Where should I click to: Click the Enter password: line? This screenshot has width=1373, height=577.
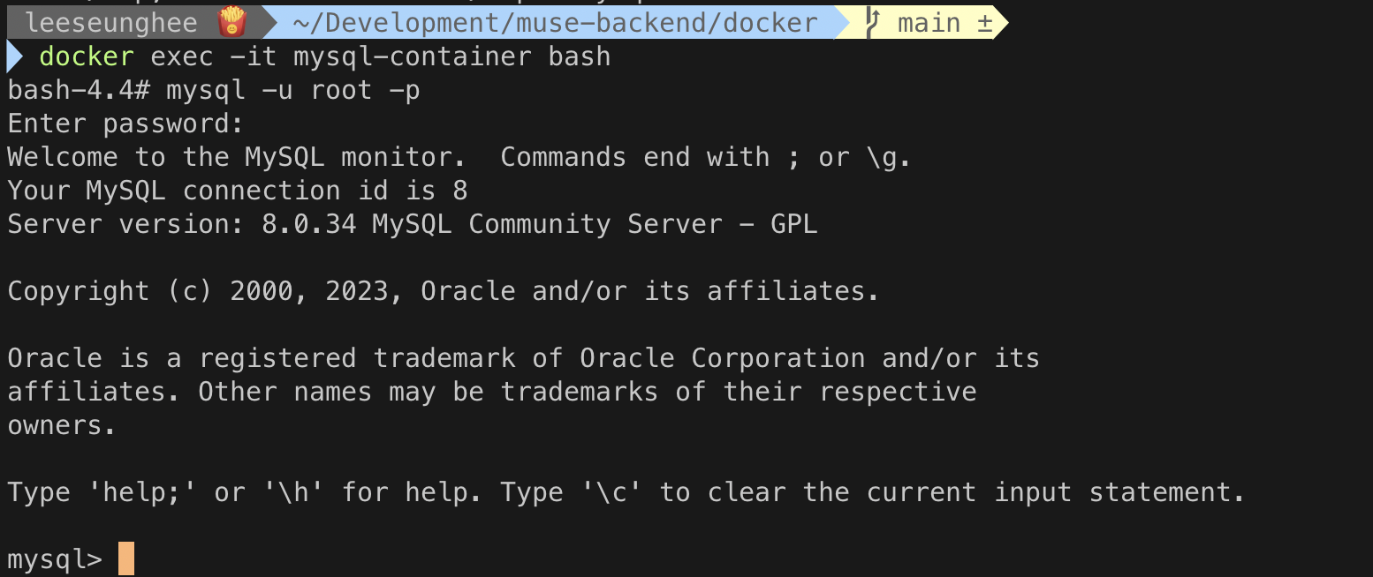point(125,124)
